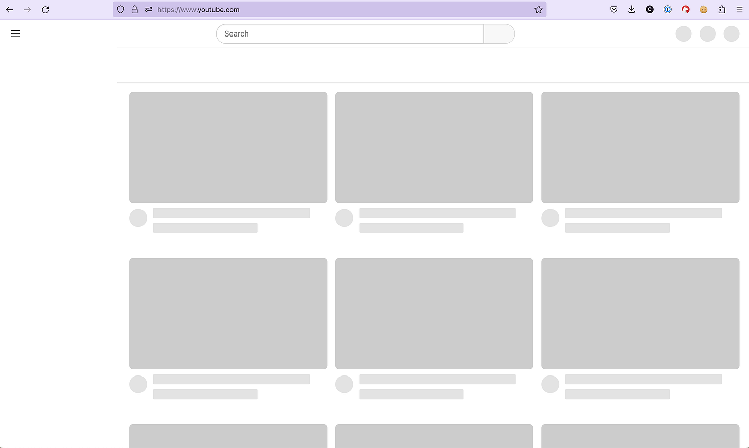This screenshot has height=448, width=749.
Task: Click into the YouTube Search field
Action: [350, 34]
